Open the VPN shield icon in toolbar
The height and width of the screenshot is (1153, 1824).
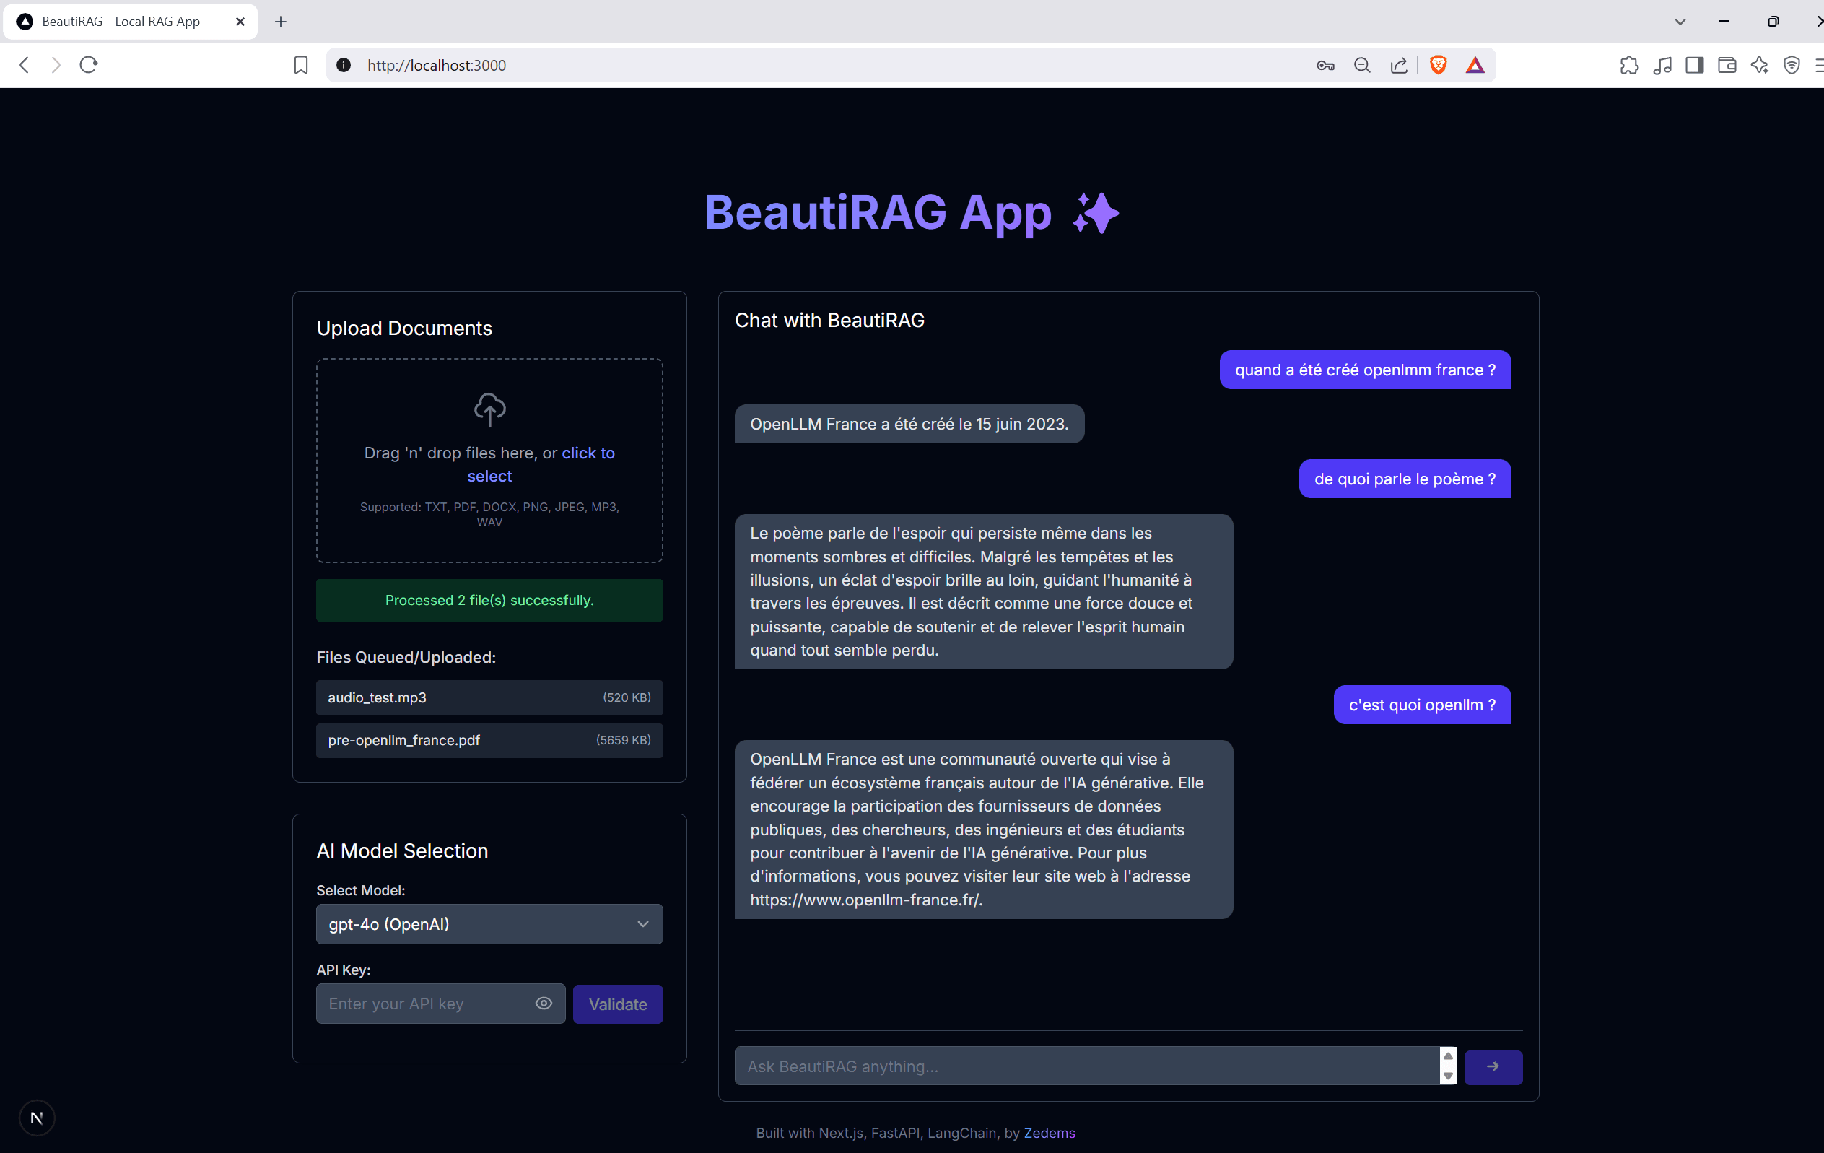(x=1792, y=65)
